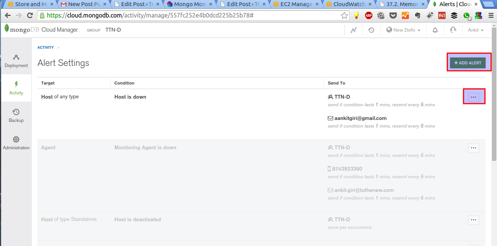Viewport: 497px width, 246px height.
Task: Click the aankitgiri@gmail.com recipient
Action: pos(361,118)
